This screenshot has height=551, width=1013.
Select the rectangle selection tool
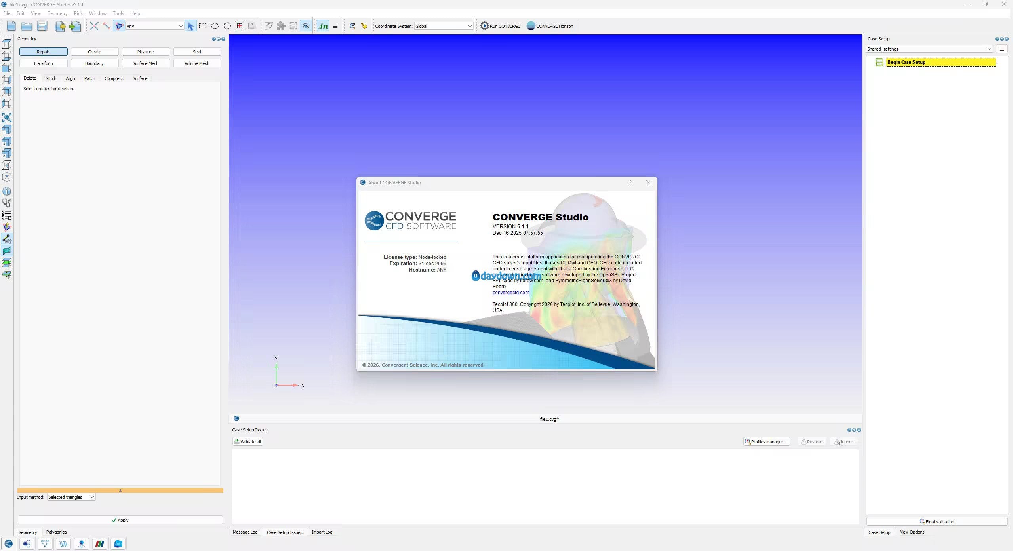(203, 26)
